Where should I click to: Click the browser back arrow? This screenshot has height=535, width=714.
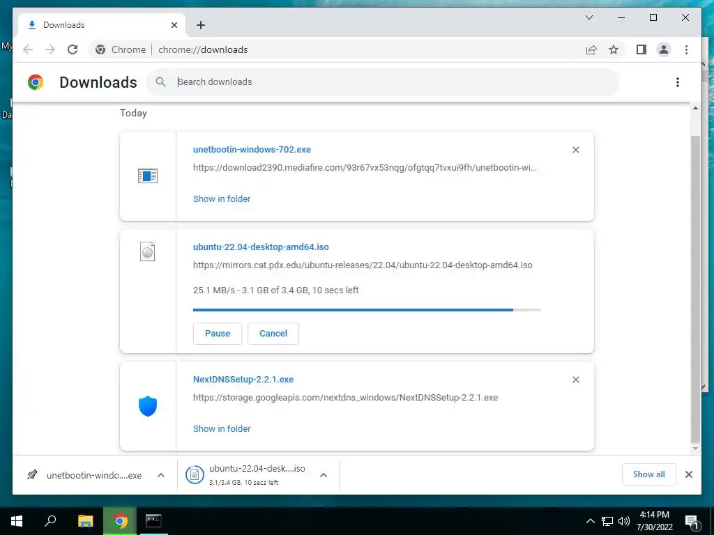28,49
